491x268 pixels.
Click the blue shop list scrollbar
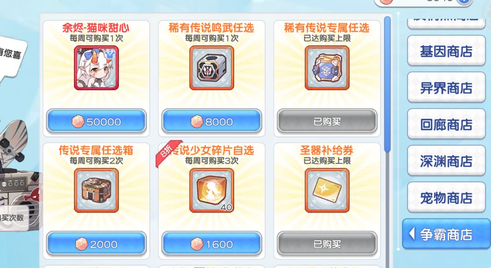(x=387, y=84)
